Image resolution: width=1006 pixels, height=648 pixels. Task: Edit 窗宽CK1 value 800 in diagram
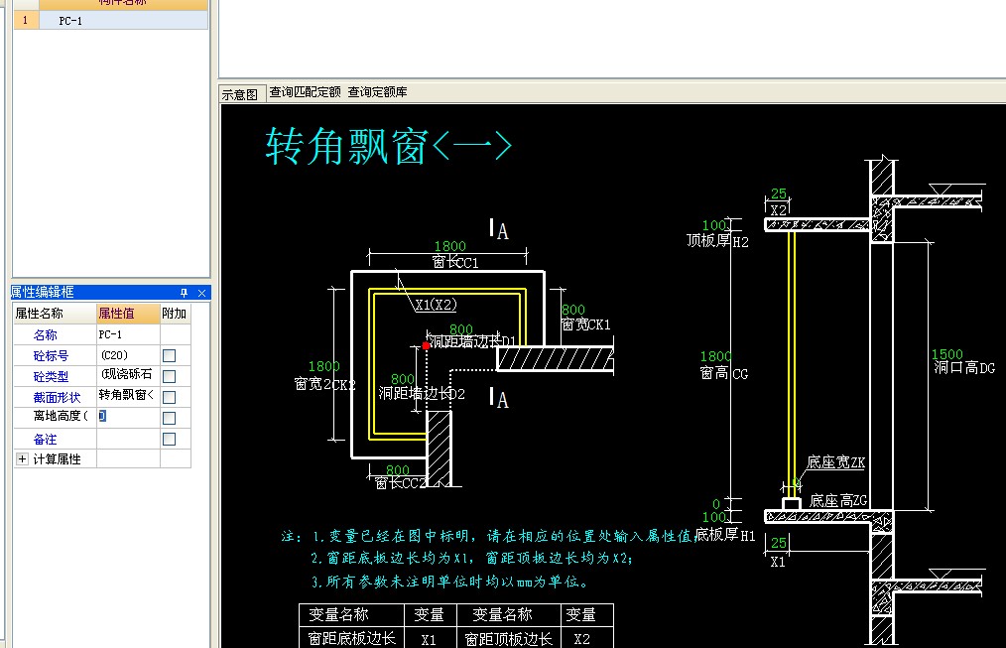[572, 310]
